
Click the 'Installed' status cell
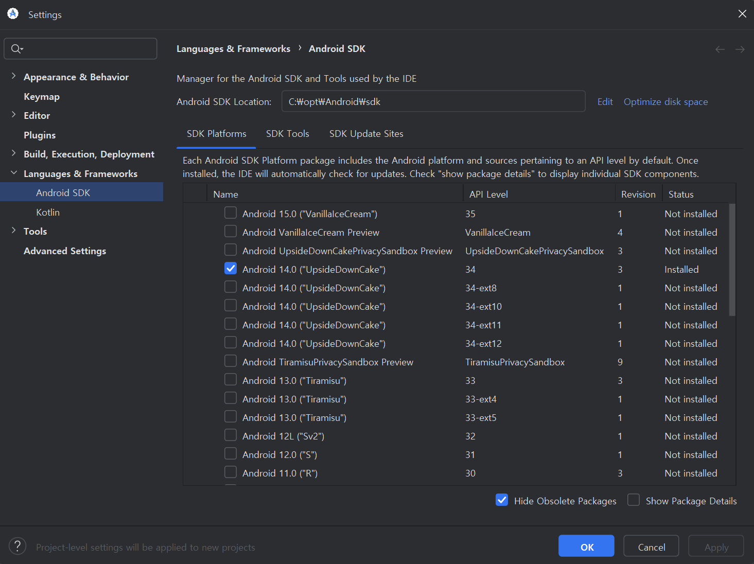click(681, 270)
